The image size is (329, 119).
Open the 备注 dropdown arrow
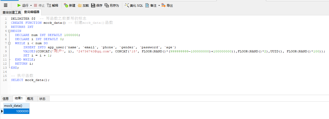(x=159, y=5)
